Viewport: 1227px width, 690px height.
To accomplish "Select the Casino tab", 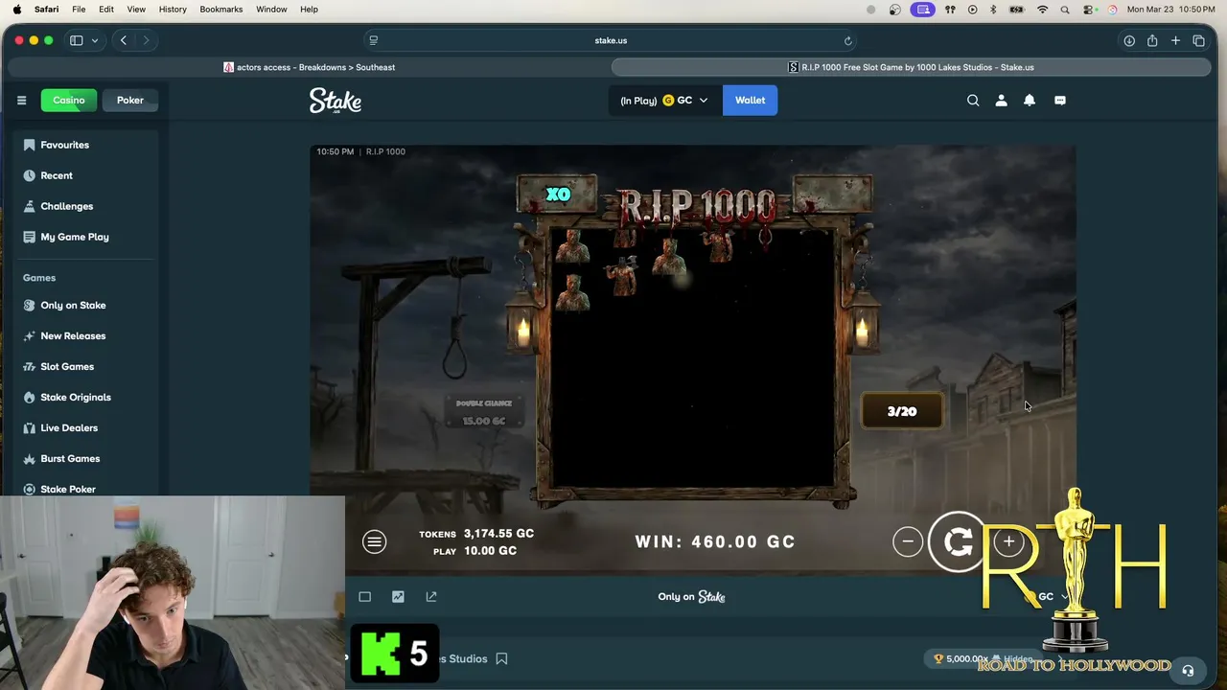I will 69,100.
